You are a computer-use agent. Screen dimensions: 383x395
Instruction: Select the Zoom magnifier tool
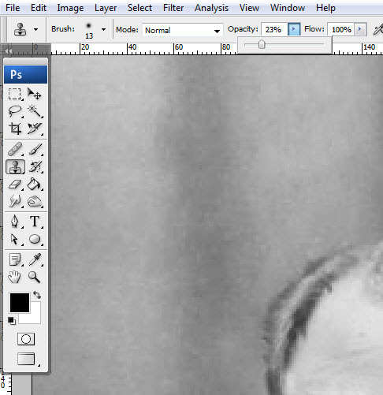[35, 277]
